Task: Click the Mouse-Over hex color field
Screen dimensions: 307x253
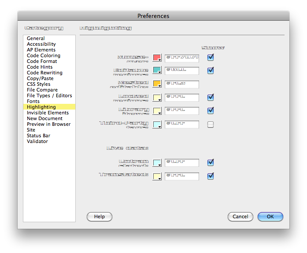Action: [182, 59]
